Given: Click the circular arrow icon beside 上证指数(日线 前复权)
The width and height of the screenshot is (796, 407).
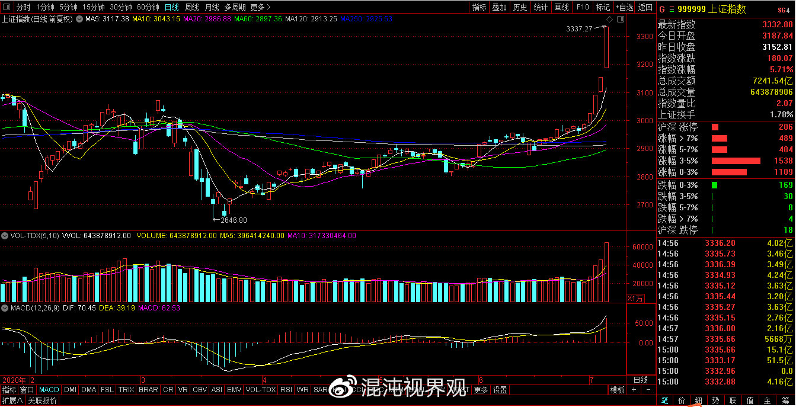Looking at the screenshot, I should point(78,19).
